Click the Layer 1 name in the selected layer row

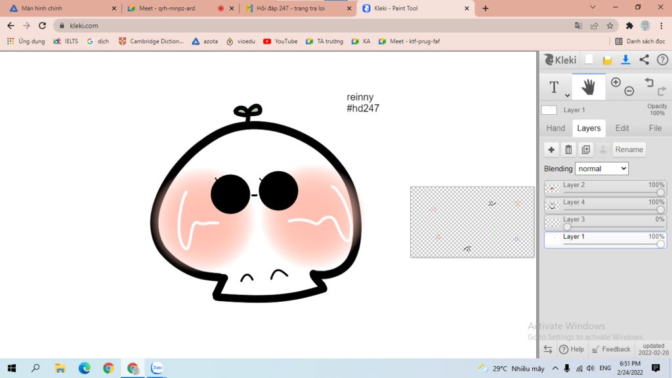tap(574, 236)
